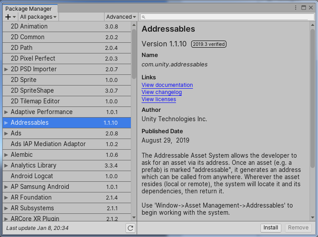The height and width of the screenshot is (237, 318).
Task: Select the Alembic package row
Action: point(67,155)
